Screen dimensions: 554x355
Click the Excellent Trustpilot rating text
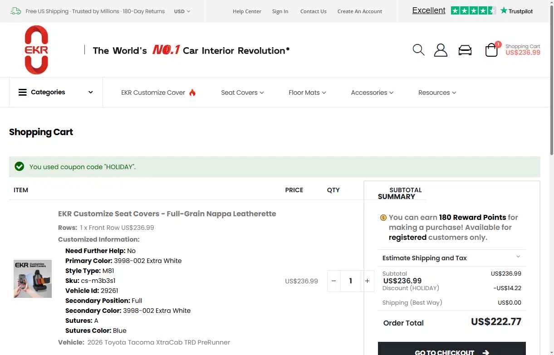[429, 10]
